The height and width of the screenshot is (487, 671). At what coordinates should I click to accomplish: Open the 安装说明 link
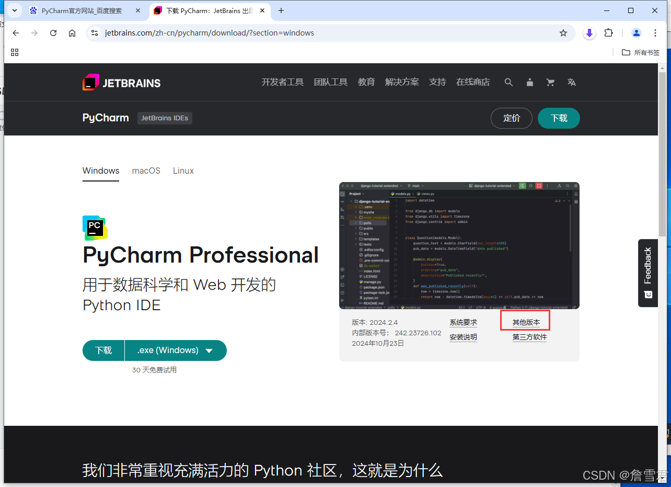464,337
